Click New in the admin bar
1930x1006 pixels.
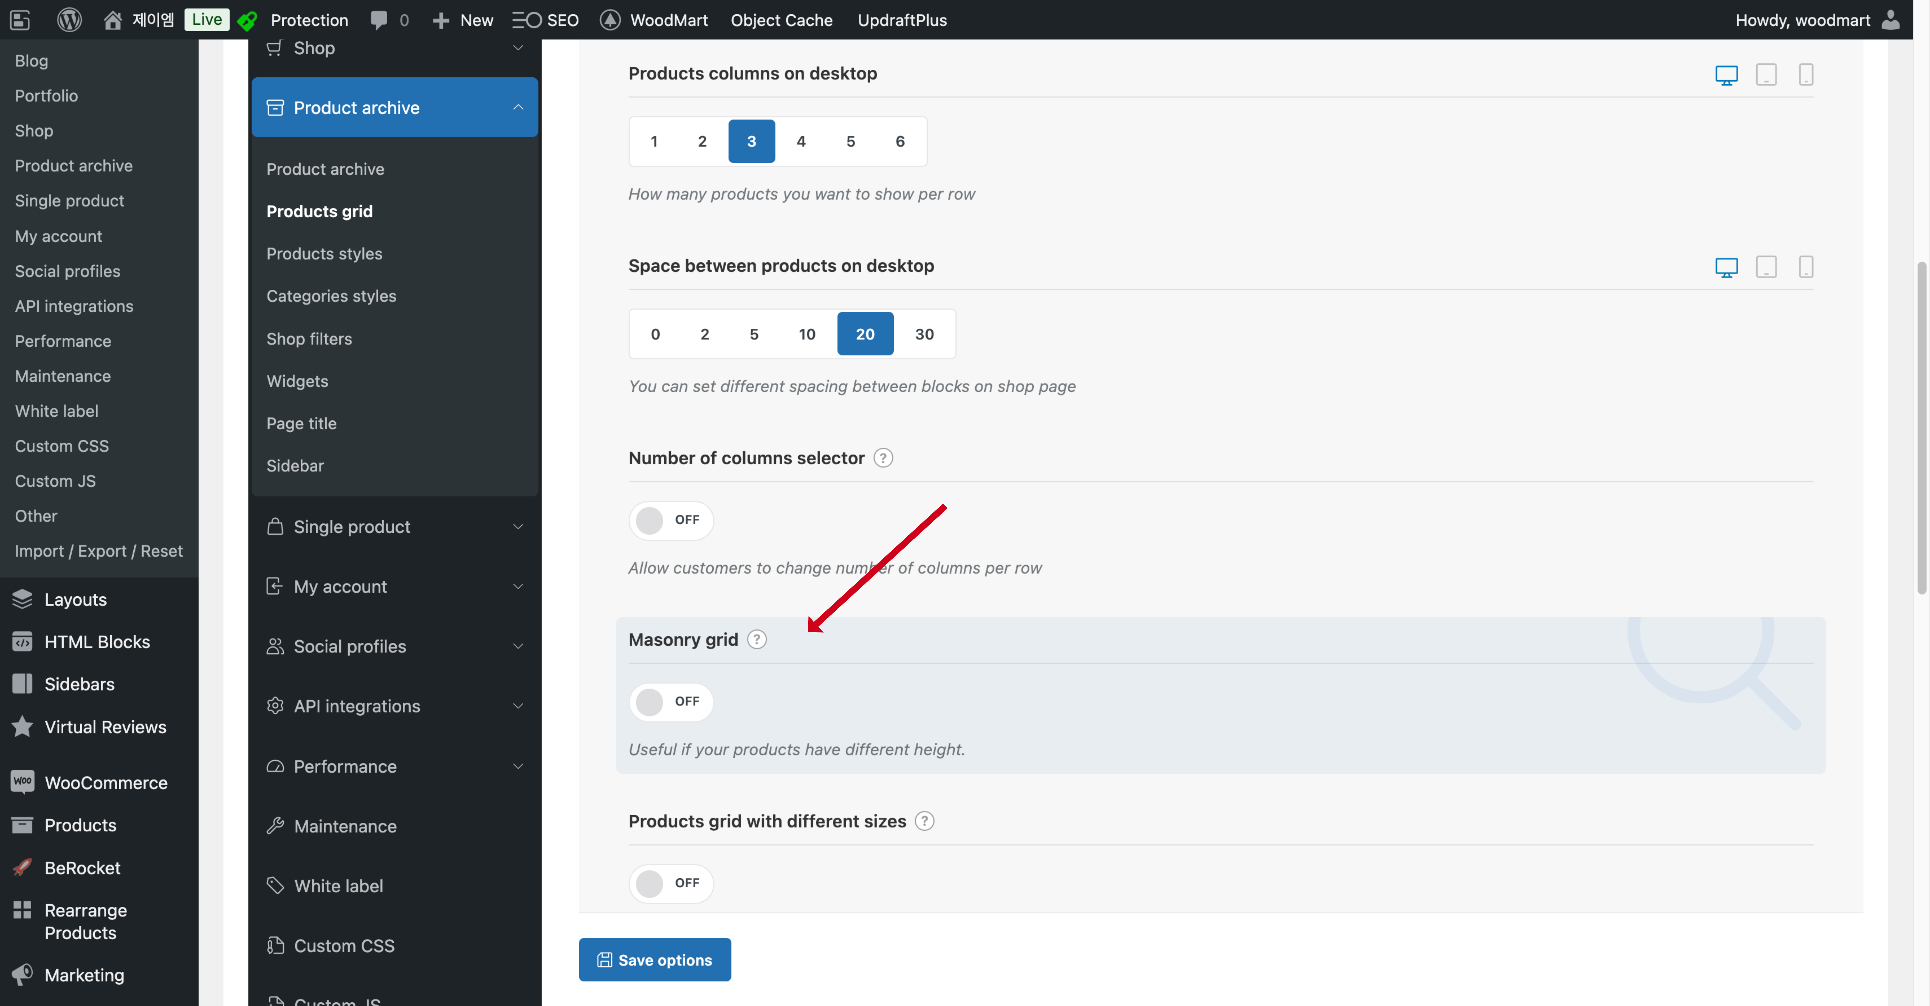463,20
